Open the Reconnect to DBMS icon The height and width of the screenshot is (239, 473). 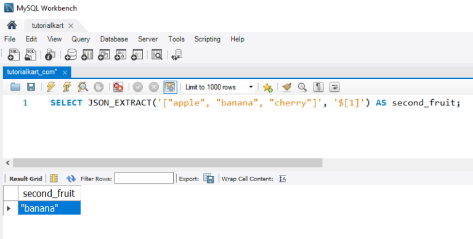coord(177,55)
